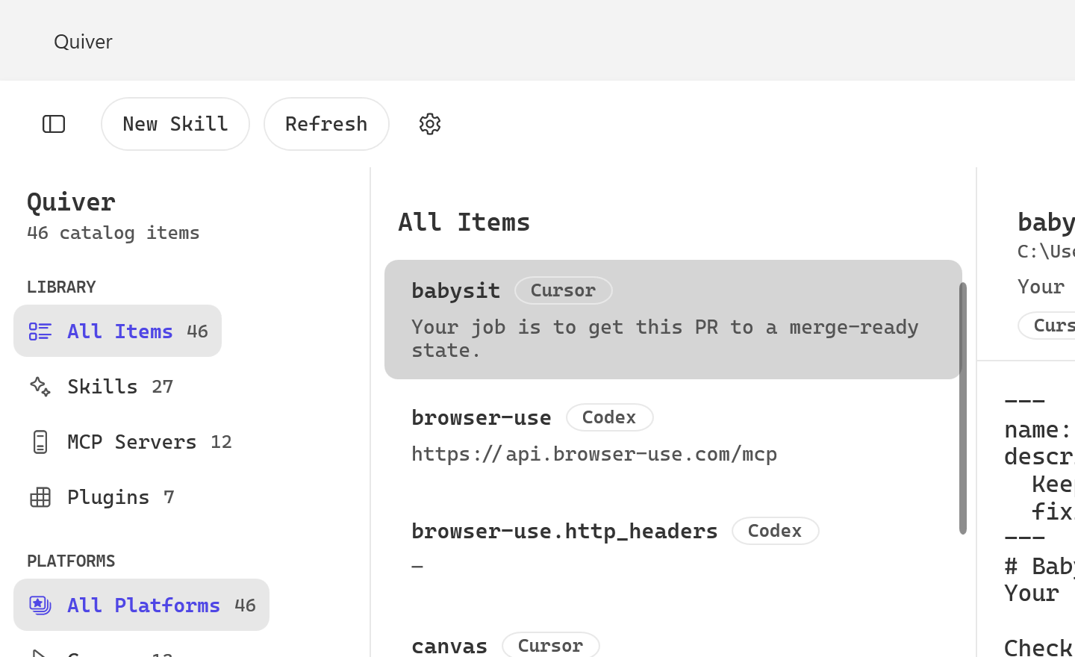Click the items list scrollbar

[963, 408]
